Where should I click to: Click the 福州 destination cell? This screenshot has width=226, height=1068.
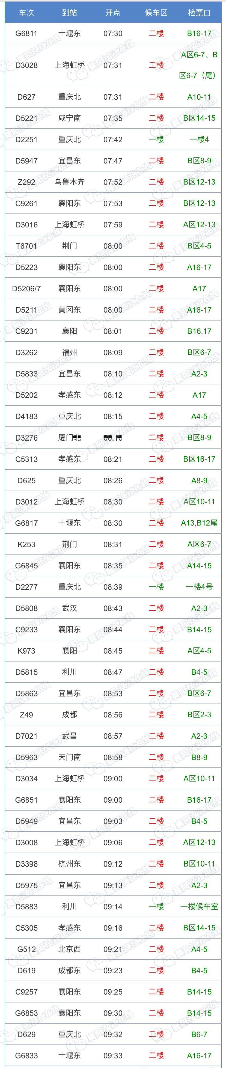click(70, 352)
